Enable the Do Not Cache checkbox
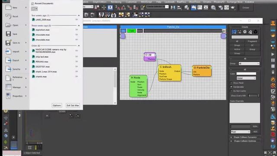The height and width of the screenshot is (156, 277). (231, 91)
